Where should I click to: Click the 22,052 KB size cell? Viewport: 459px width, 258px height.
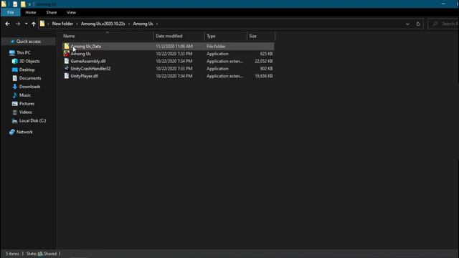point(263,61)
